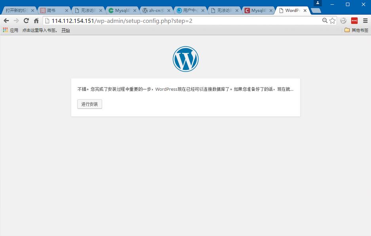Screen dimensions: 371x236
Task: Close the zh-cn tab
Action: [169, 11]
